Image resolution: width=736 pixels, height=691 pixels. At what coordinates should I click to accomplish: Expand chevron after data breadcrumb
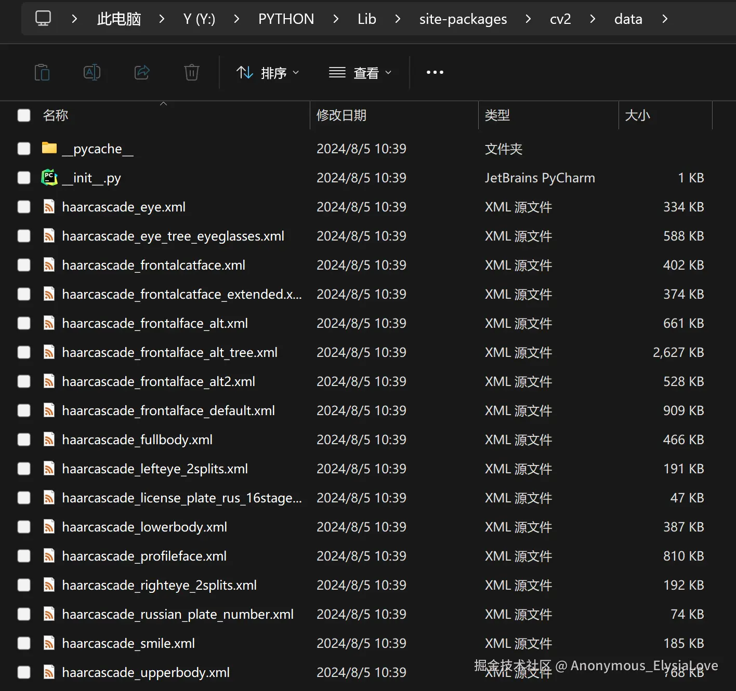point(665,19)
